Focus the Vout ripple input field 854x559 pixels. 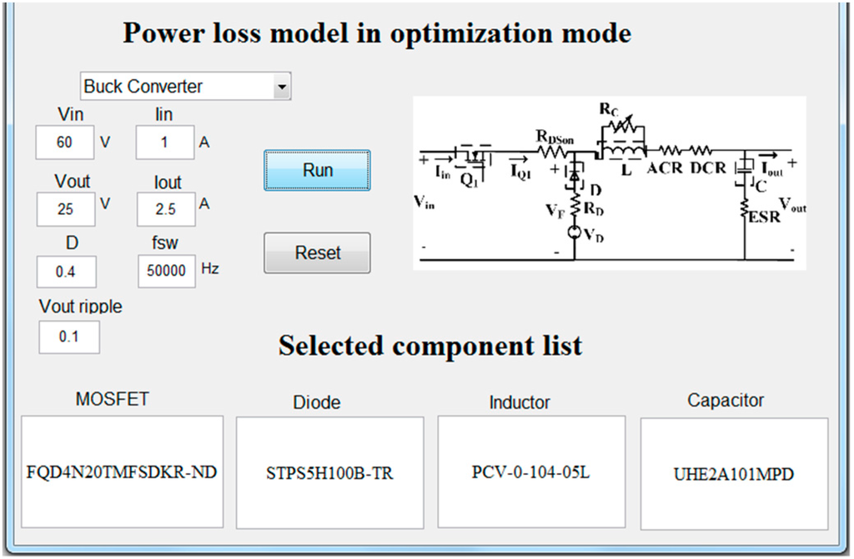[68, 337]
